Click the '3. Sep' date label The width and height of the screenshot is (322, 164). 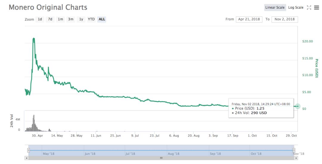pos(213,136)
